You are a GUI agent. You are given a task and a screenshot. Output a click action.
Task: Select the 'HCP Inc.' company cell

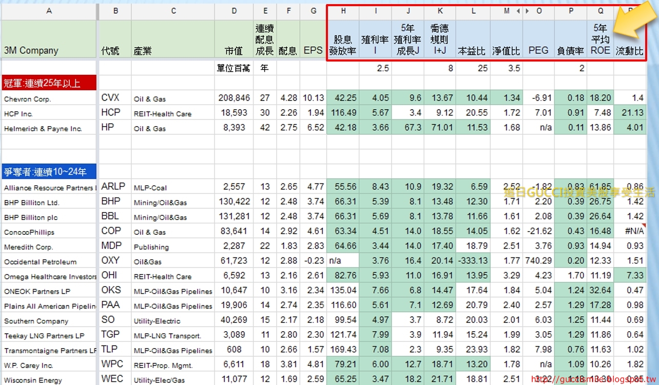49,113
